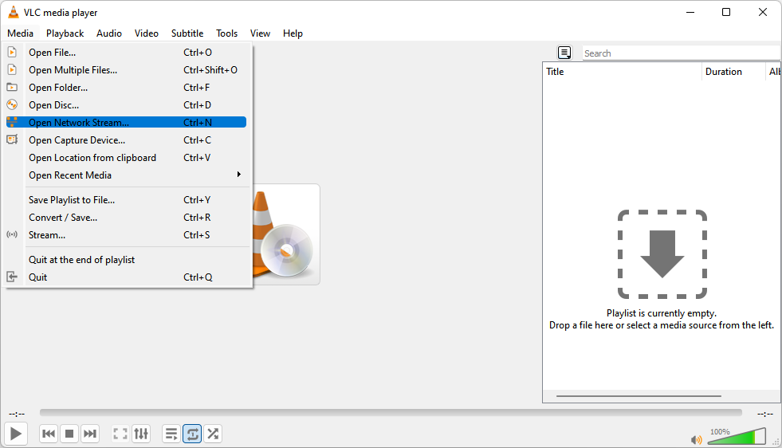Screen dimensions: 782x448
Task: Click the Stream broadcast icon
Action: [12, 234]
